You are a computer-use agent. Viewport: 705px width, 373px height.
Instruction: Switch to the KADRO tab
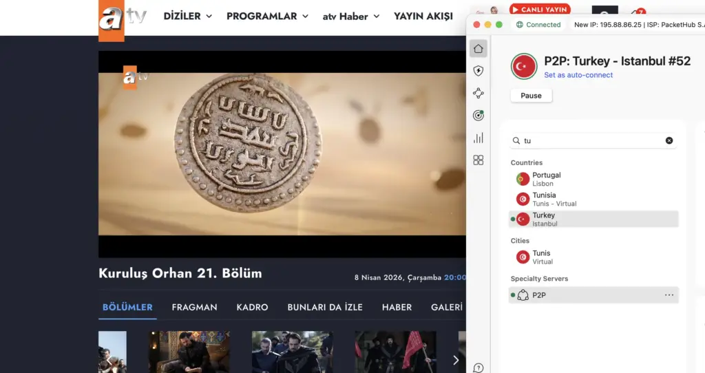coord(252,307)
